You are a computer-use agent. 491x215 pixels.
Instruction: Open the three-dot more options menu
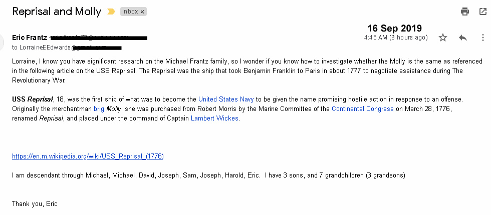pos(482,37)
